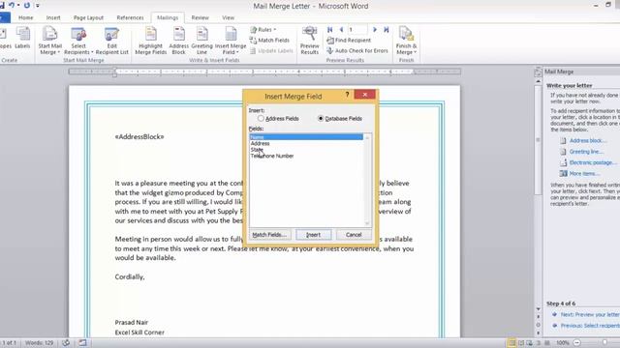This screenshot has width=620, height=348.
Task: Insert an Address Block
Action: click(178, 41)
